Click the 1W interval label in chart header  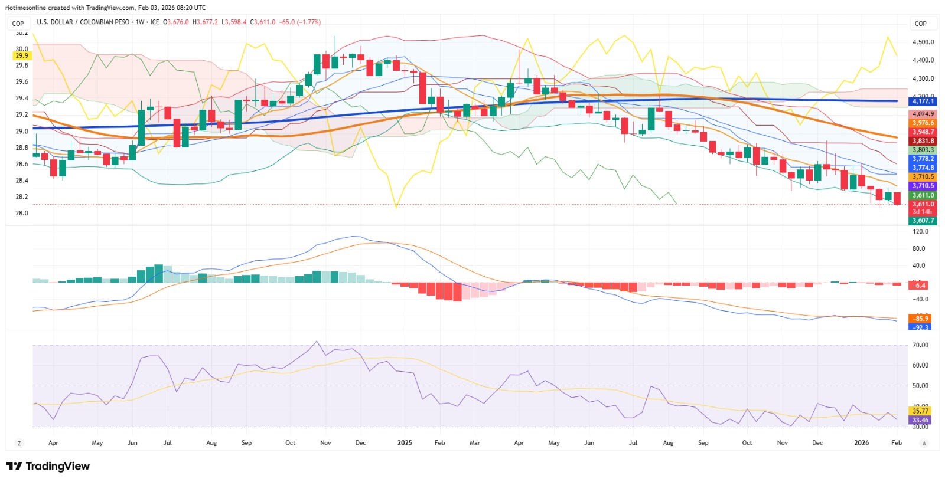(x=140, y=22)
